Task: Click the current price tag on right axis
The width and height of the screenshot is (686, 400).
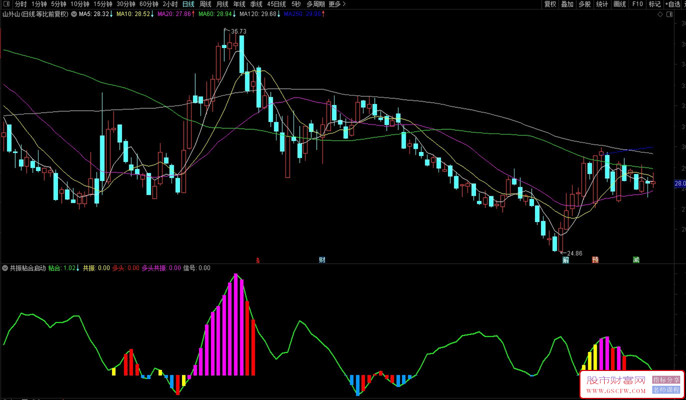Action: pyautogui.click(x=680, y=184)
